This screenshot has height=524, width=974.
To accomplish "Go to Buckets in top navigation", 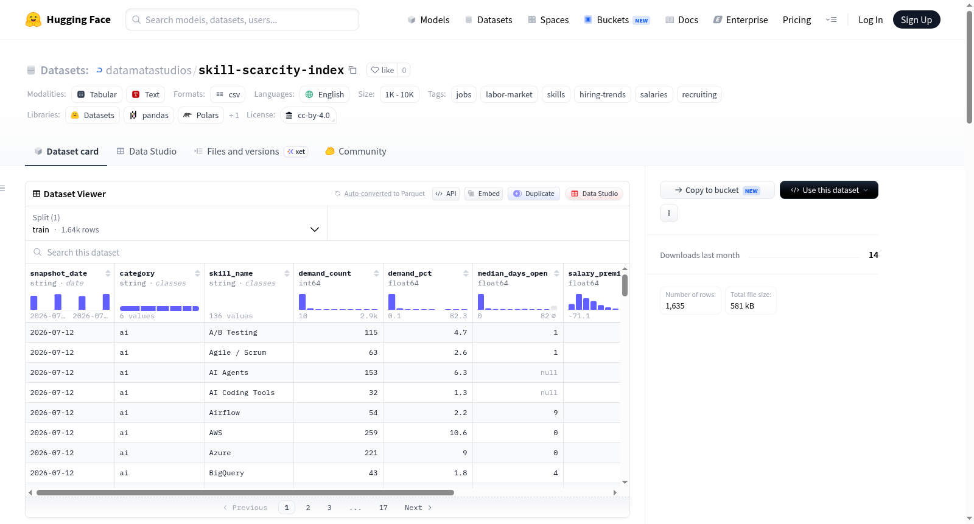I will point(617,19).
